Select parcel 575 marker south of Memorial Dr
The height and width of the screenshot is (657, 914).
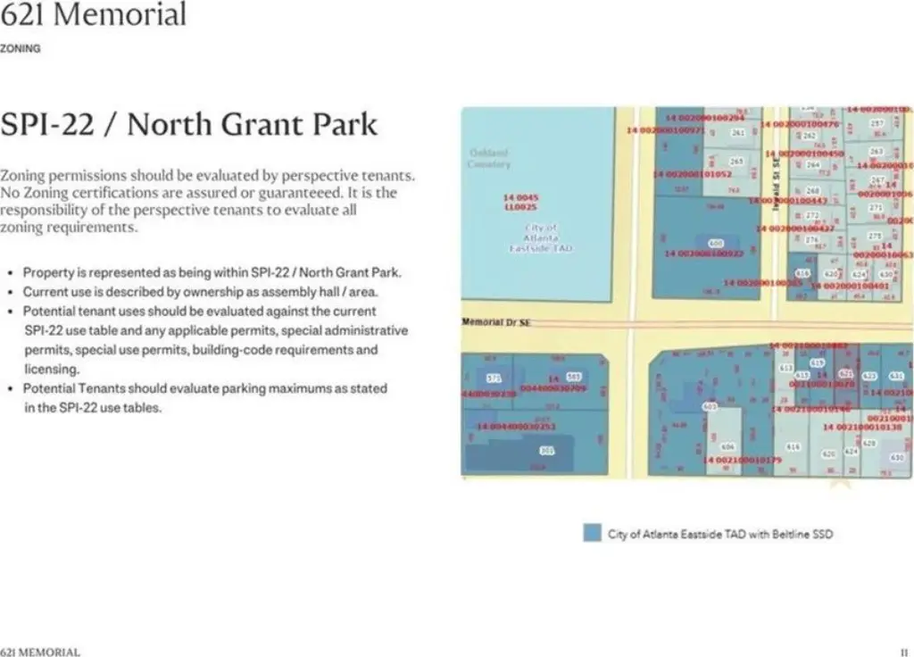[x=494, y=378]
